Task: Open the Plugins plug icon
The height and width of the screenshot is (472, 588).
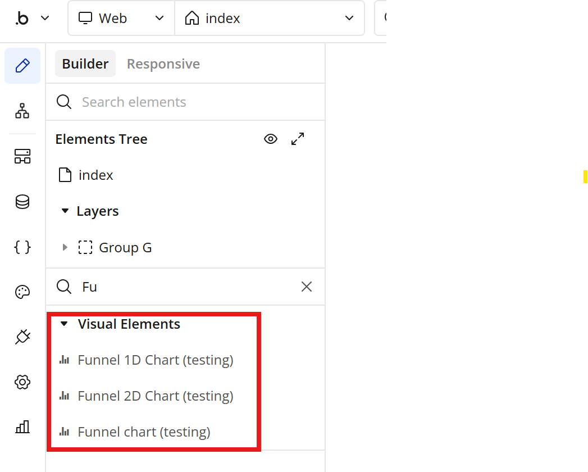Action: (x=22, y=337)
